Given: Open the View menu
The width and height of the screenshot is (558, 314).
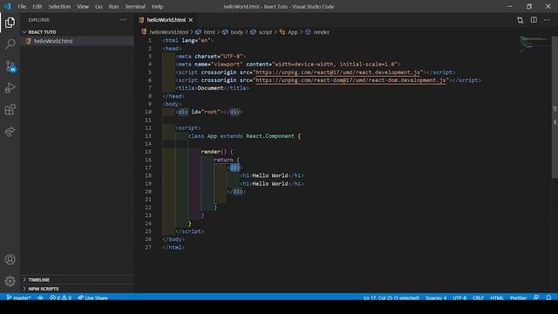Looking at the screenshot, I should pos(83,6).
